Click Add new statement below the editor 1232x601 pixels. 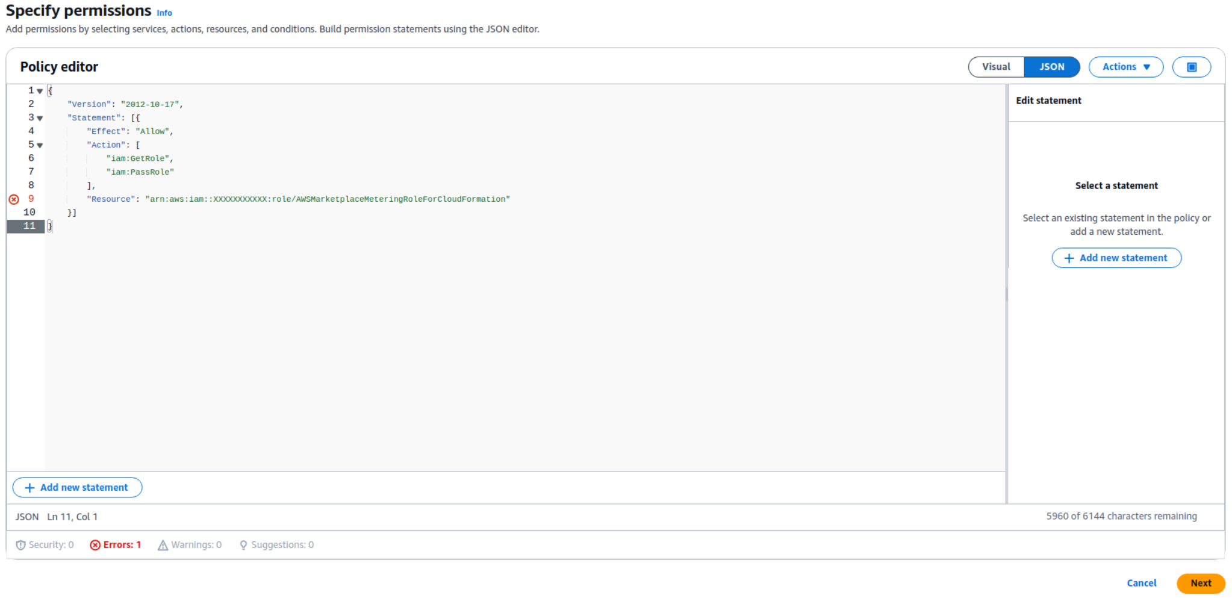[x=77, y=488]
